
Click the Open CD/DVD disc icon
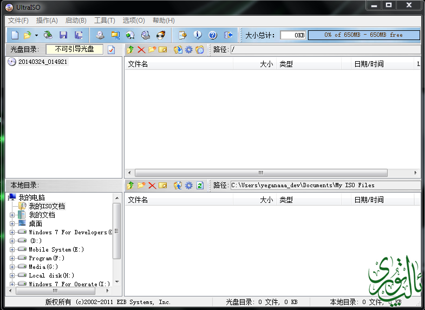48,35
